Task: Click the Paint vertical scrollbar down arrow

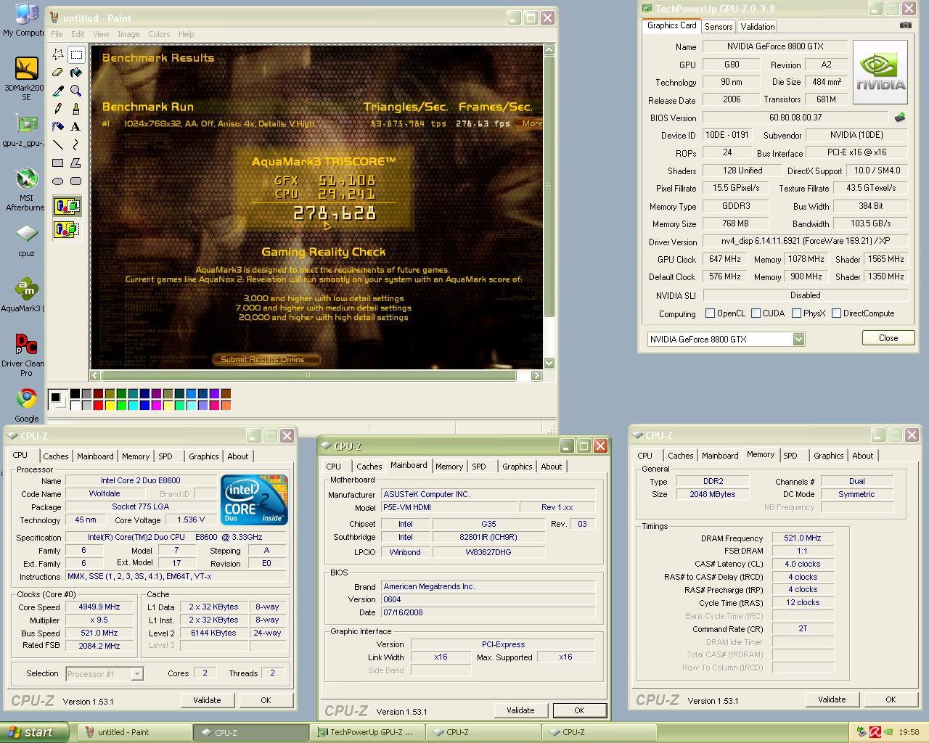Action: [x=549, y=363]
